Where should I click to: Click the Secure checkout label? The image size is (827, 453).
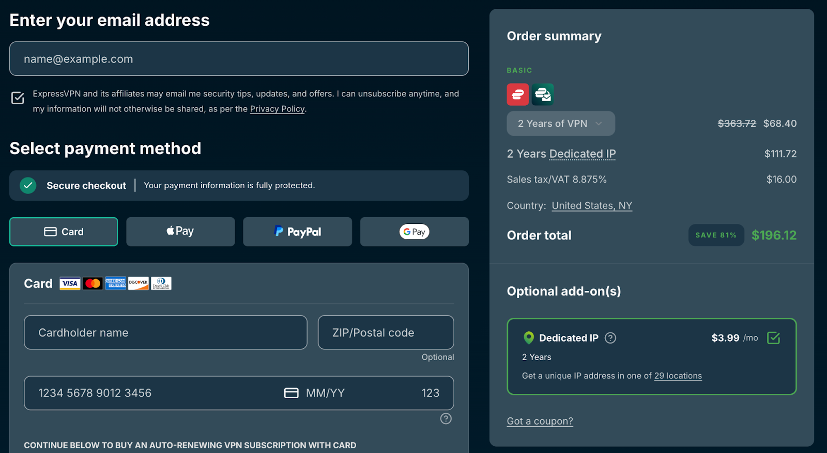point(86,186)
